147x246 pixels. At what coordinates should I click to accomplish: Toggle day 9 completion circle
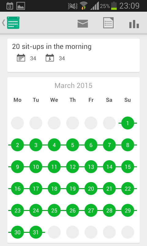[17, 167]
